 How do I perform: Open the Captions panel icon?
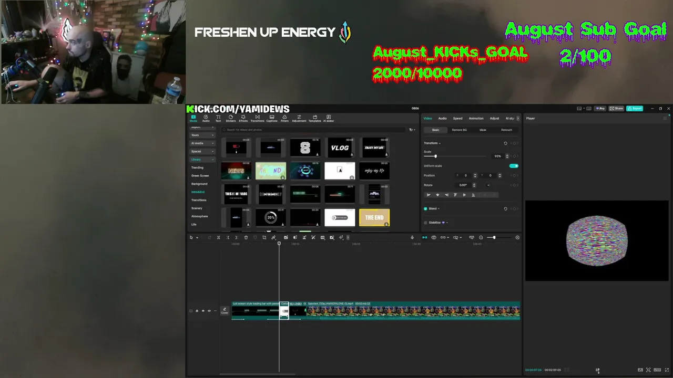coord(271,118)
